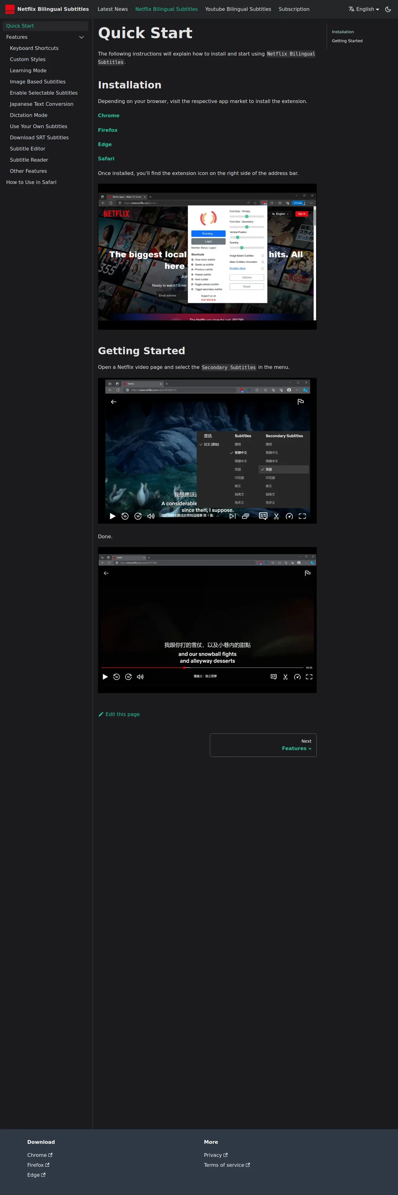Jump to Installation in table of contents
Screen dimensions: 398x1195
[343, 32]
